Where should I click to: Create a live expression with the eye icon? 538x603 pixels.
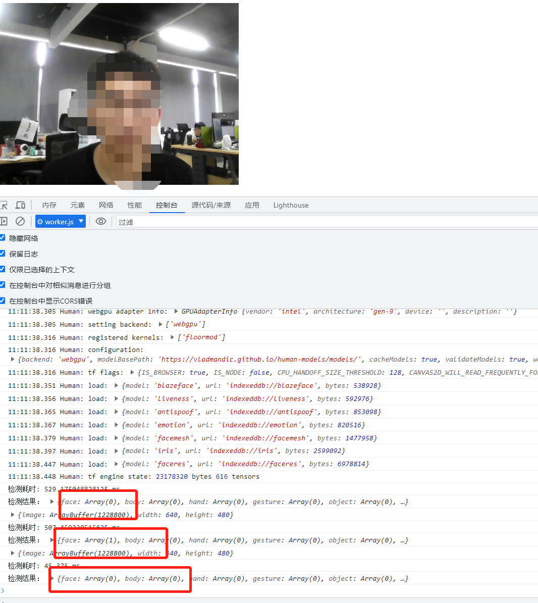point(101,221)
